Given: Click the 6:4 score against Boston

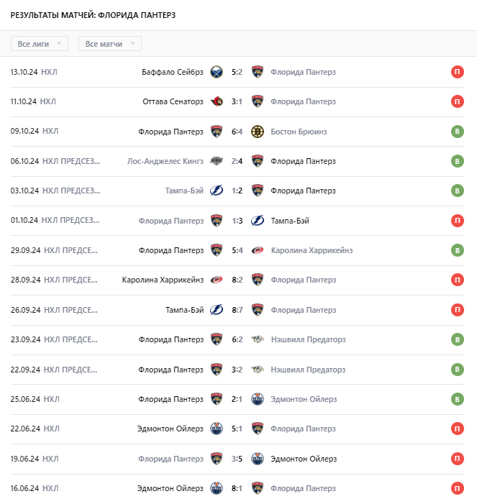Looking at the screenshot, I should [x=237, y=132].
